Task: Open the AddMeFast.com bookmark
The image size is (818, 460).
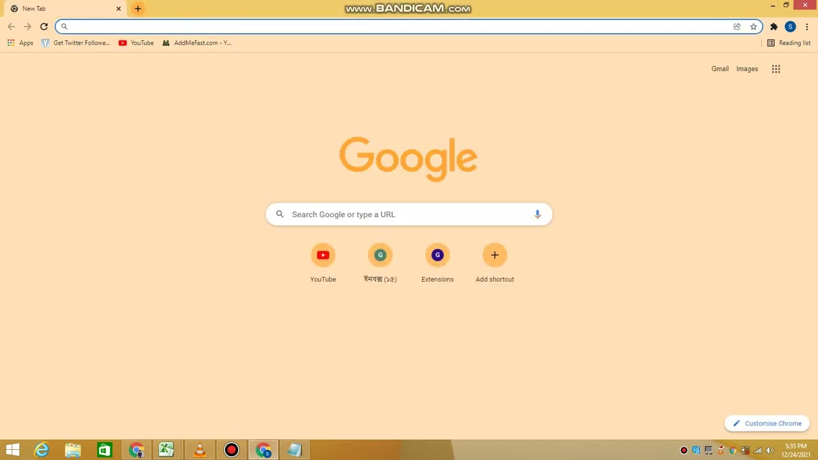Action: click(x=197, y=43)
